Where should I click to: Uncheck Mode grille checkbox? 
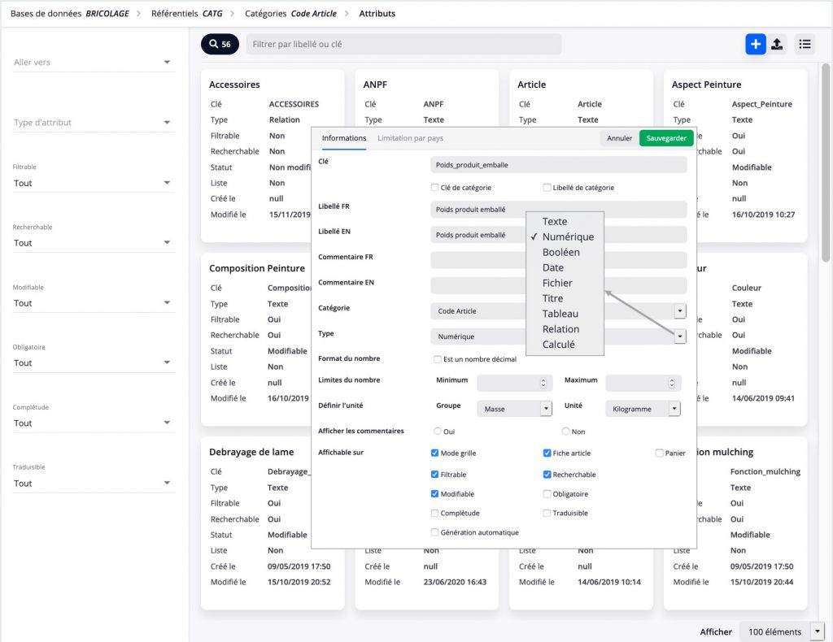click(434, 453)
